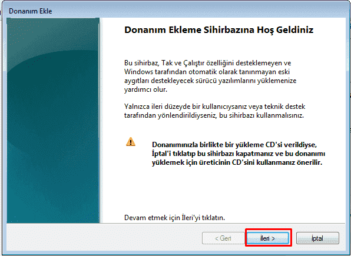Click the paragraph starting 'Bu sihirbaz, Tak ve Çalıştır'
The height and width of the screenshot is (256, 351).
pyautogui.click(x=210, y=76)
